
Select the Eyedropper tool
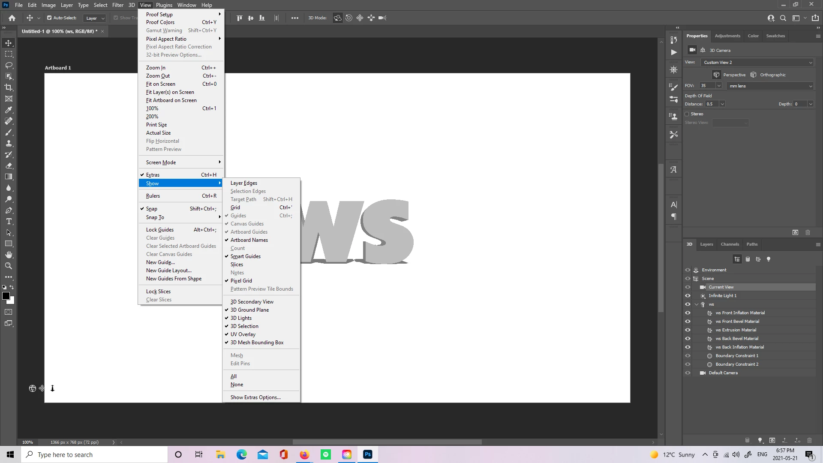tap(9, 110)
